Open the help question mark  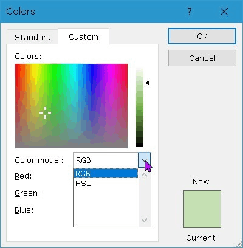point(189,12)
